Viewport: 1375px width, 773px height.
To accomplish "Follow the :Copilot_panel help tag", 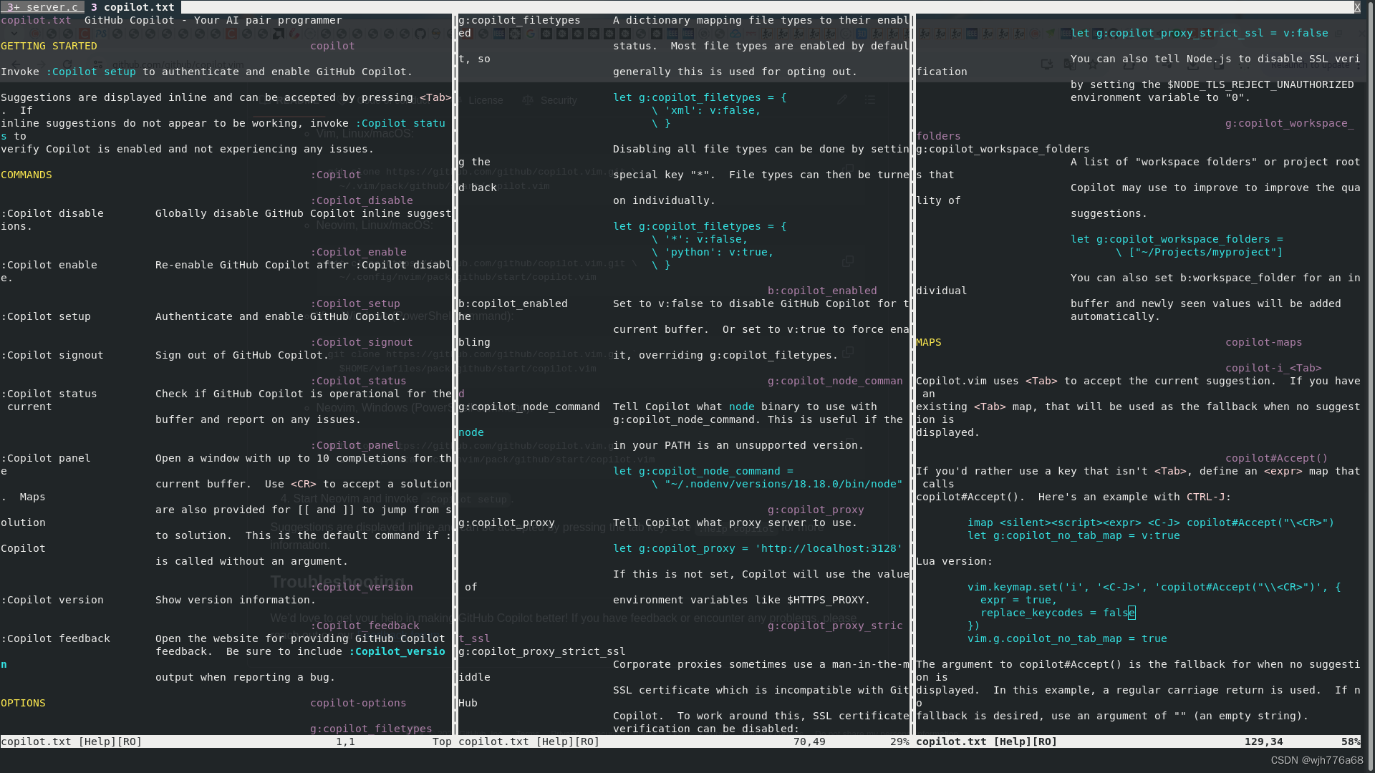I will pyautogui.click(x=355, y=445).
